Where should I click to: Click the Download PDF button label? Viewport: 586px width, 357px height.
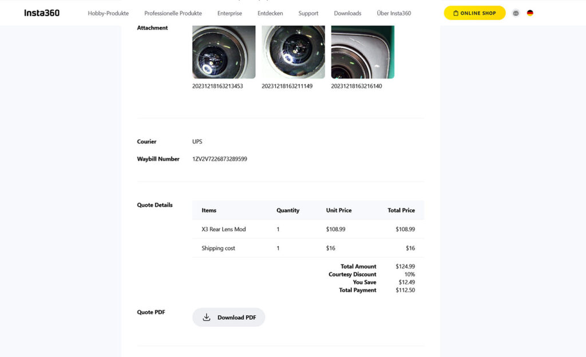coord(236,318)
